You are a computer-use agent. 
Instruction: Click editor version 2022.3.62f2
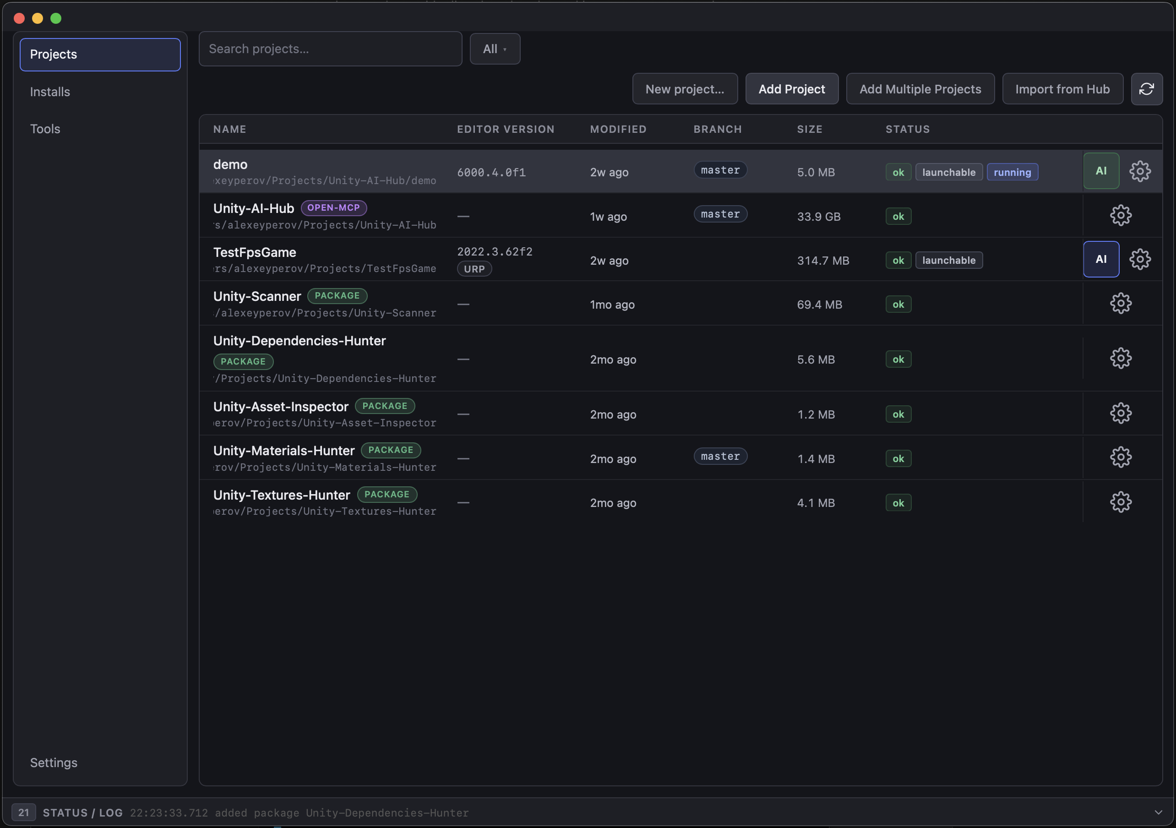point(495,251)
